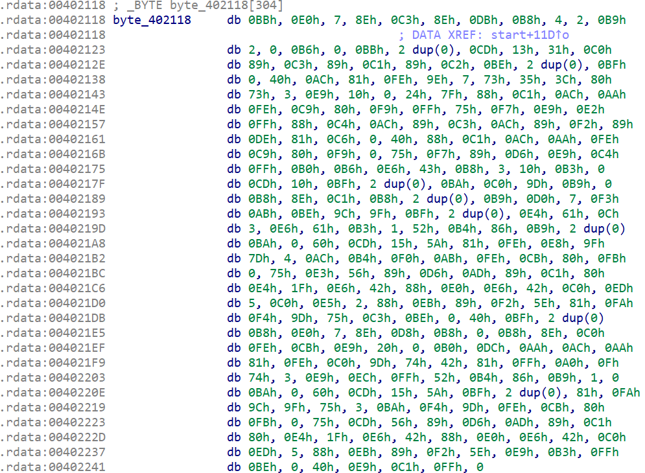Image resolution: width=645 pixels, height=473 pixels.
Task: Click address .rdata:00402175
Action: (53, 169)
